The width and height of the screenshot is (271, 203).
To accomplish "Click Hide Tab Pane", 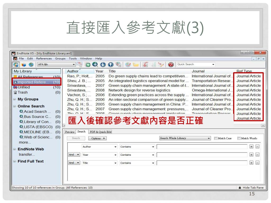I will [251, 188].
